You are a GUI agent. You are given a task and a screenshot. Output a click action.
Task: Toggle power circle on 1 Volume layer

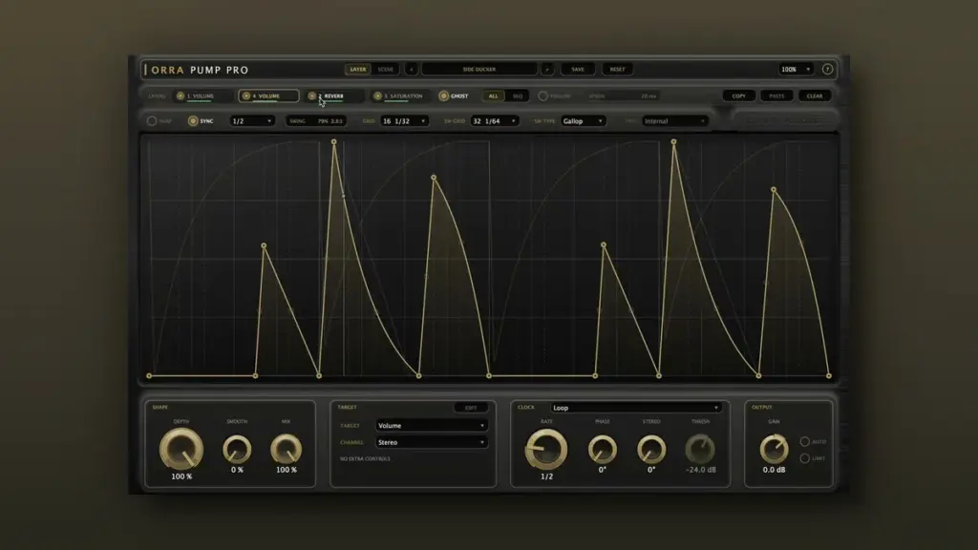181,96
